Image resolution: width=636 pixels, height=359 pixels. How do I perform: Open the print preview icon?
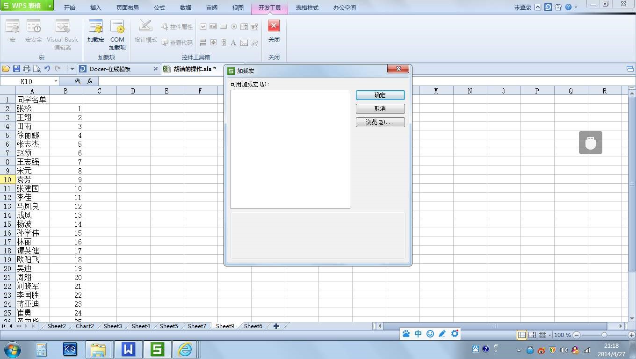tap(37, 69)
